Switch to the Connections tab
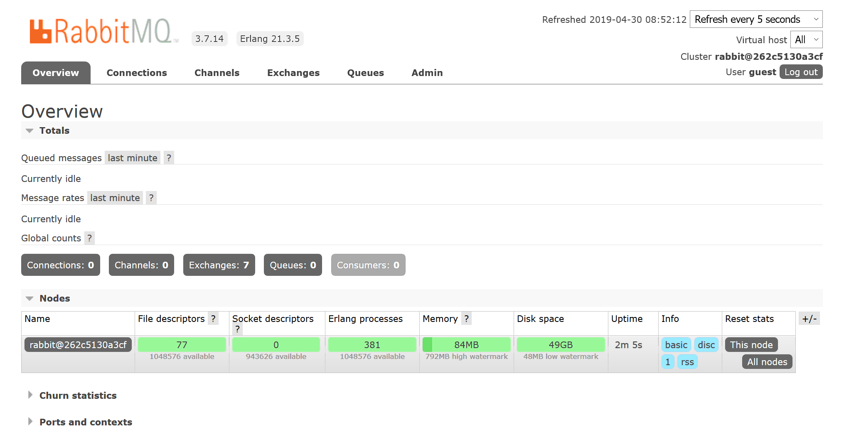 [137, 73]
